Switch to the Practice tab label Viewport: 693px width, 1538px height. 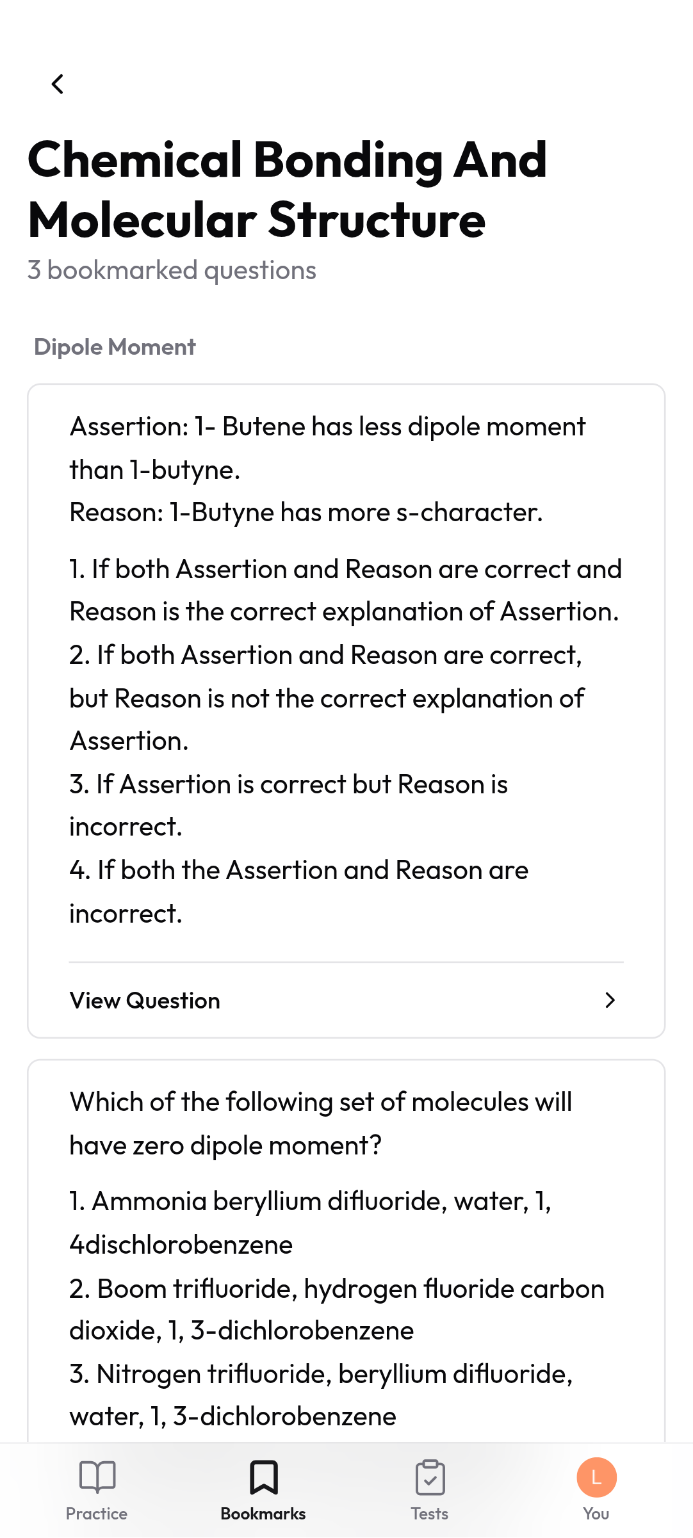[x=97, y=1514]
